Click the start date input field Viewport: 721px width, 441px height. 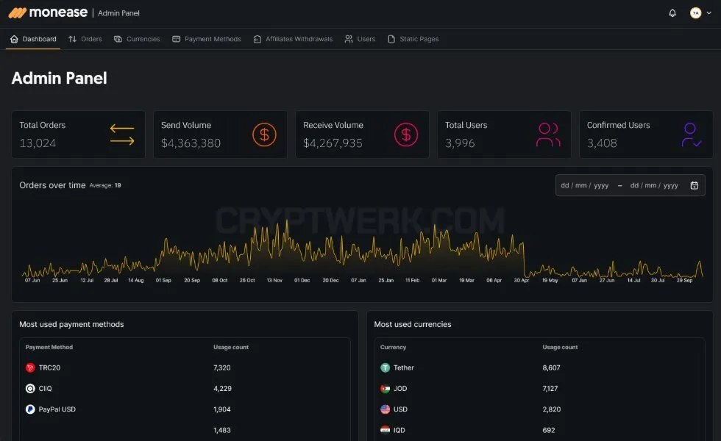[584, 185]
